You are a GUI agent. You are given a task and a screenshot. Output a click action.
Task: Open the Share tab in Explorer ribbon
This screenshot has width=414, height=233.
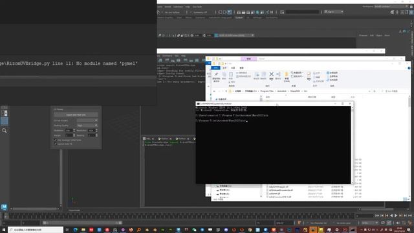[233, 68]
